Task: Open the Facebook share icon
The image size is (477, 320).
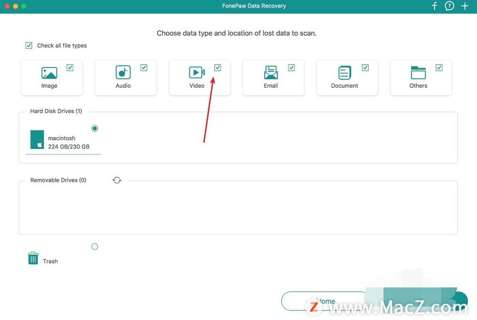Action: [434, 6]
